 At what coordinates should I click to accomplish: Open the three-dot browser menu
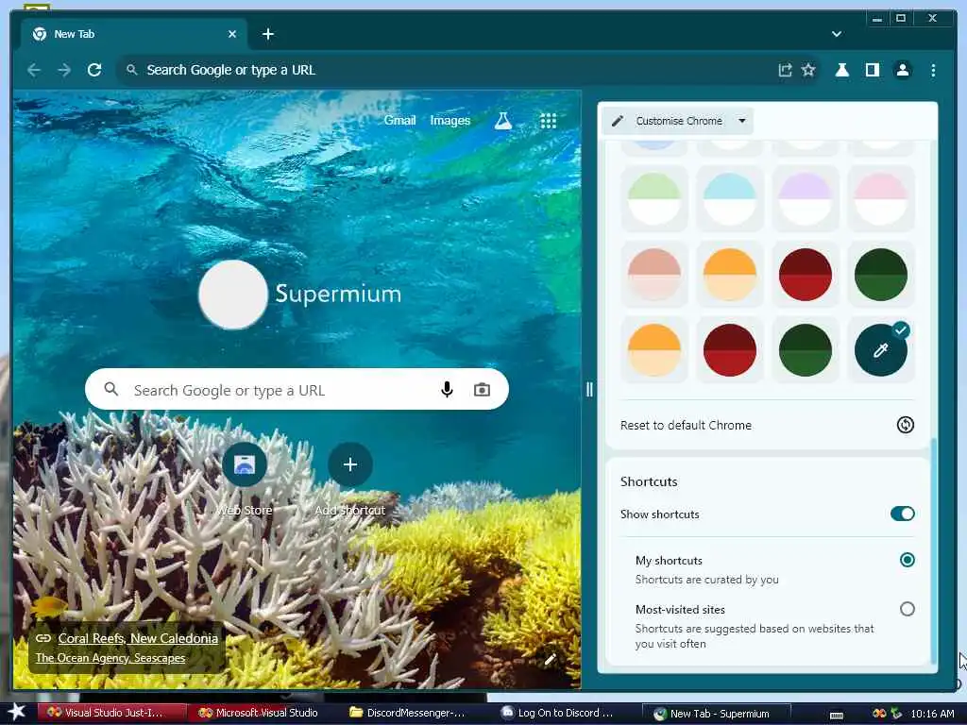coord(933,70)
